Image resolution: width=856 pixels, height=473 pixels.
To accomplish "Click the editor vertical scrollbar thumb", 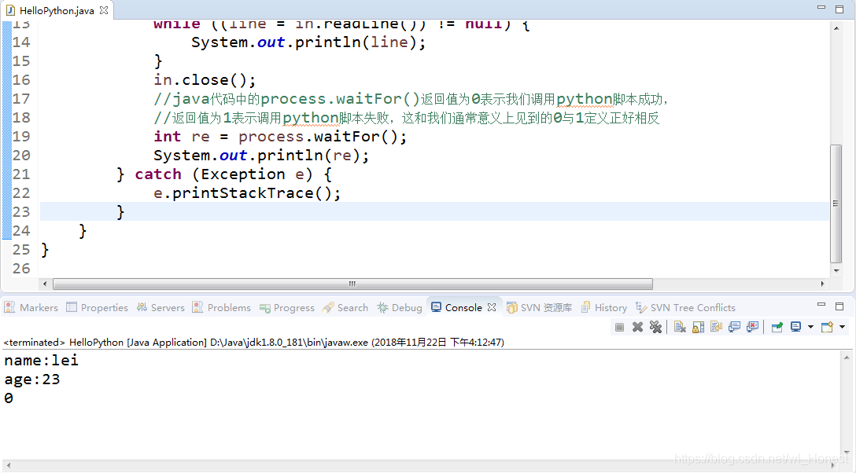I will coord(836,203).
